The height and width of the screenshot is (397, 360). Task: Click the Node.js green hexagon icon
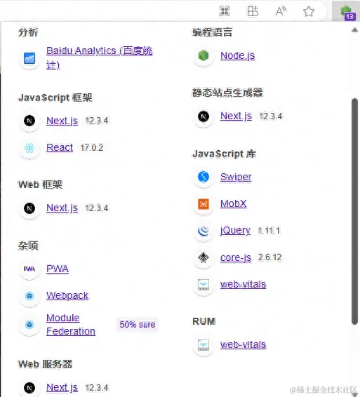(204, 55)
